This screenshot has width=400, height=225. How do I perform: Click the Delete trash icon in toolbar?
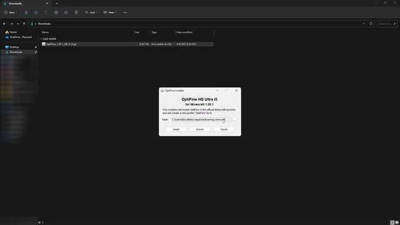pos(76,12)
